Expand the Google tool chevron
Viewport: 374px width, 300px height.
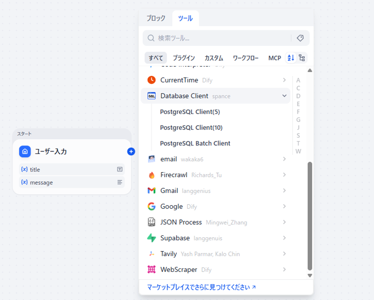click(x=285, y=206)
